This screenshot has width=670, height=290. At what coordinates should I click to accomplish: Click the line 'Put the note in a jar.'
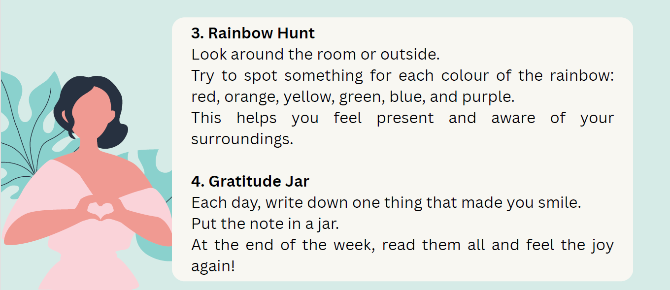pos(266,224)
